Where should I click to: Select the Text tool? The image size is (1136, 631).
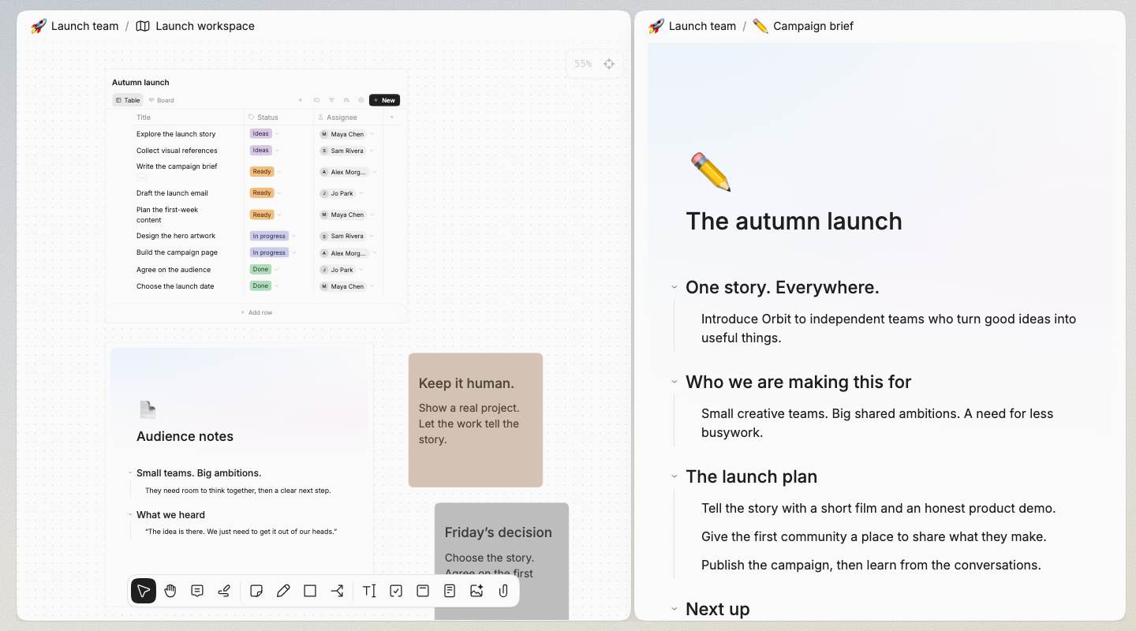tap(369, 591)
